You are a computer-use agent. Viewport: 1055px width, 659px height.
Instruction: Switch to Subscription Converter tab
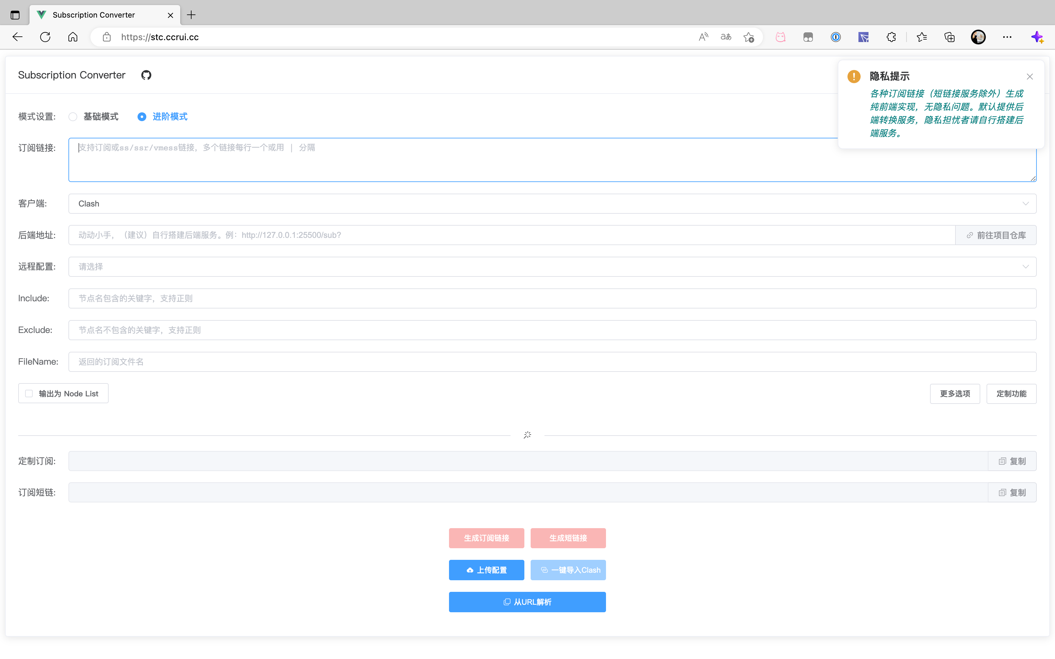tap(105, 15)
